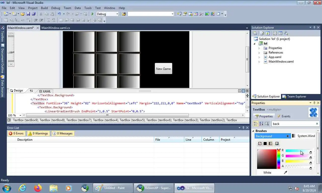The height and width of the screenshot is (193, 322).
Task: Select the No Brush icon
Action: point(260,143)
